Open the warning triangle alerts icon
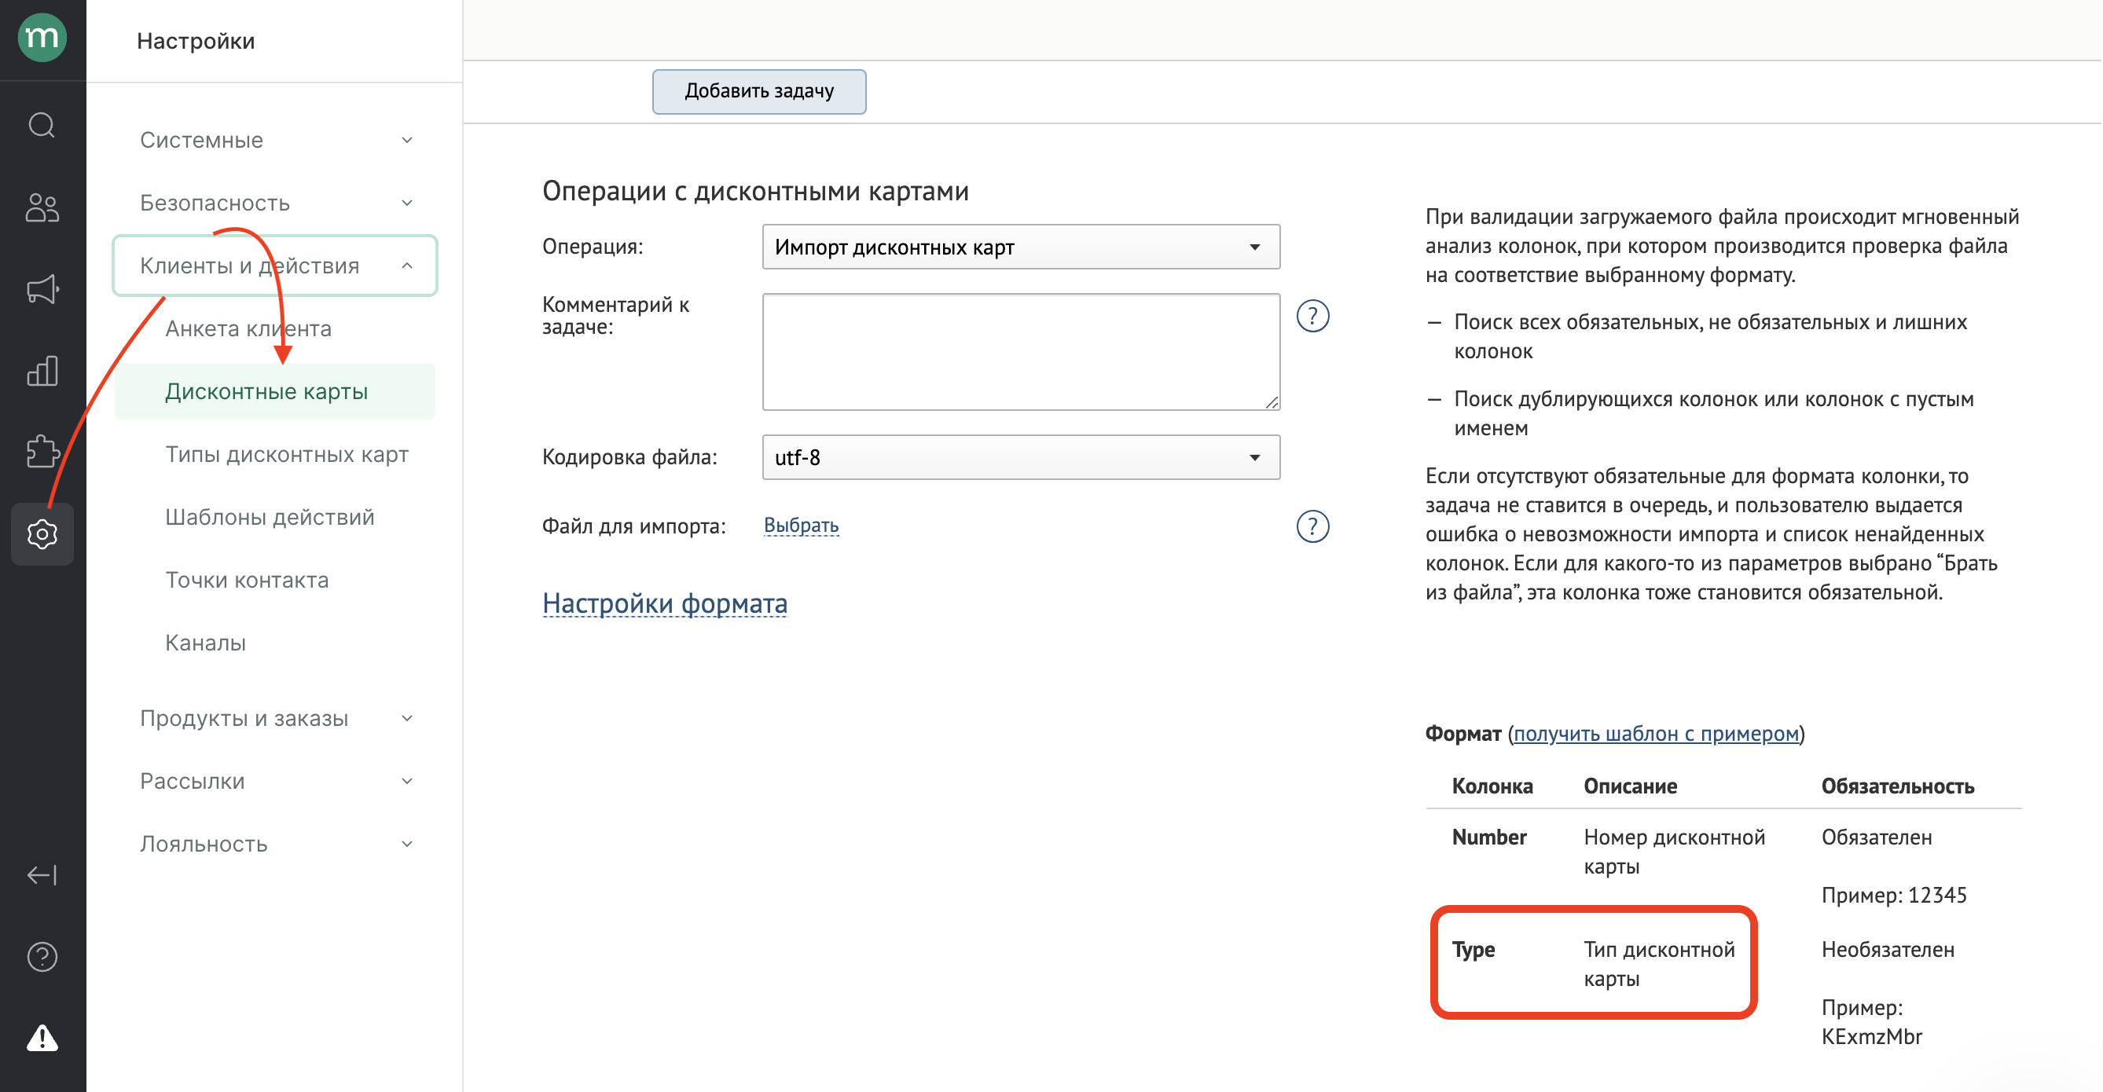Image resolution: width=2103 pixels, height=1092 pixels. click(42, 1038)
